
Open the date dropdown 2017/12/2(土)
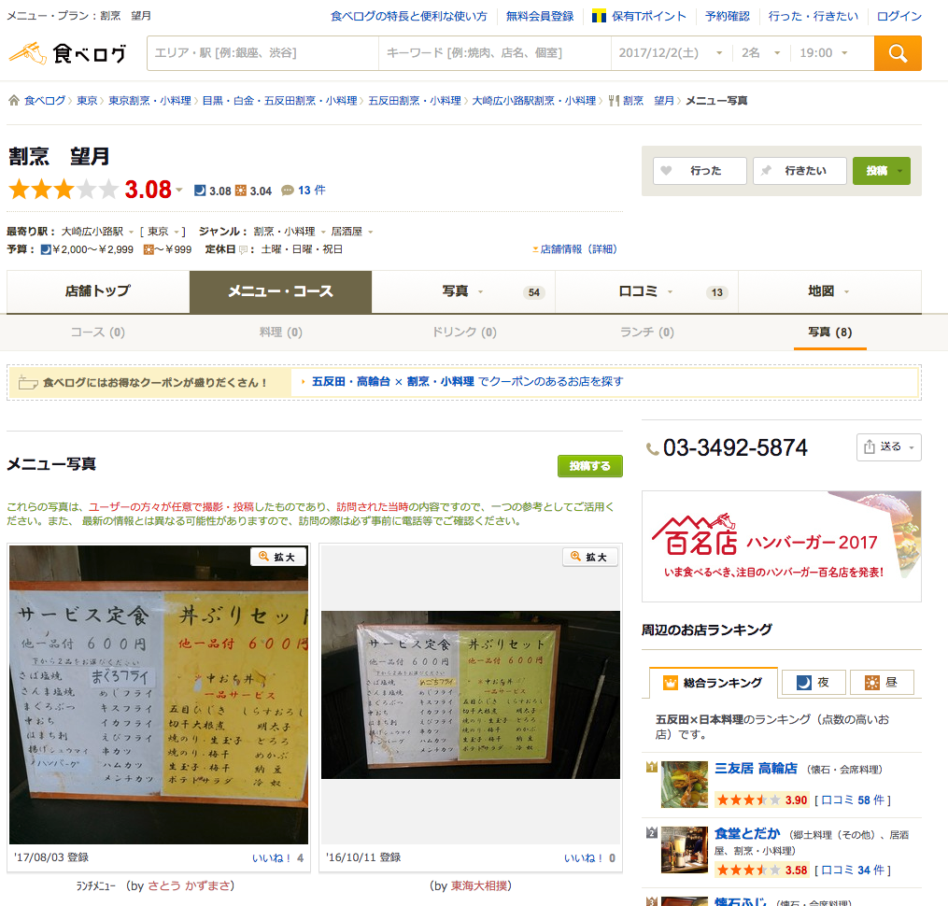(x=672, y=53)
